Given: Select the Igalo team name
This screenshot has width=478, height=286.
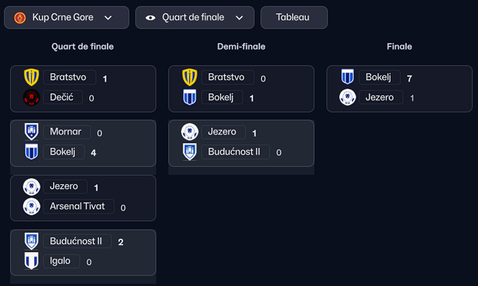Looking at the screenshot, I should [x=60, y=261].
